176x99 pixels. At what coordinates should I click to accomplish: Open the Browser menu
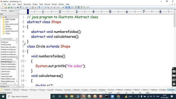click(x=47, y=4)
